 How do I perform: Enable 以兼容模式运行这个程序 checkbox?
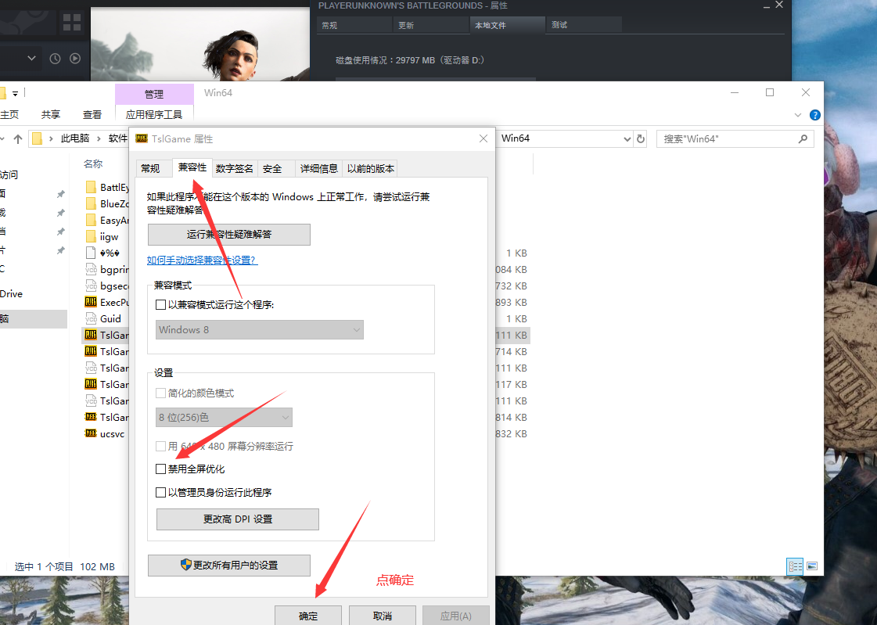160,304
